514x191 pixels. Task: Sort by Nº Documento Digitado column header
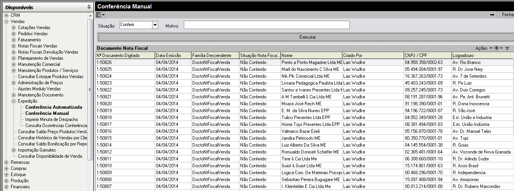coord(125,55)
